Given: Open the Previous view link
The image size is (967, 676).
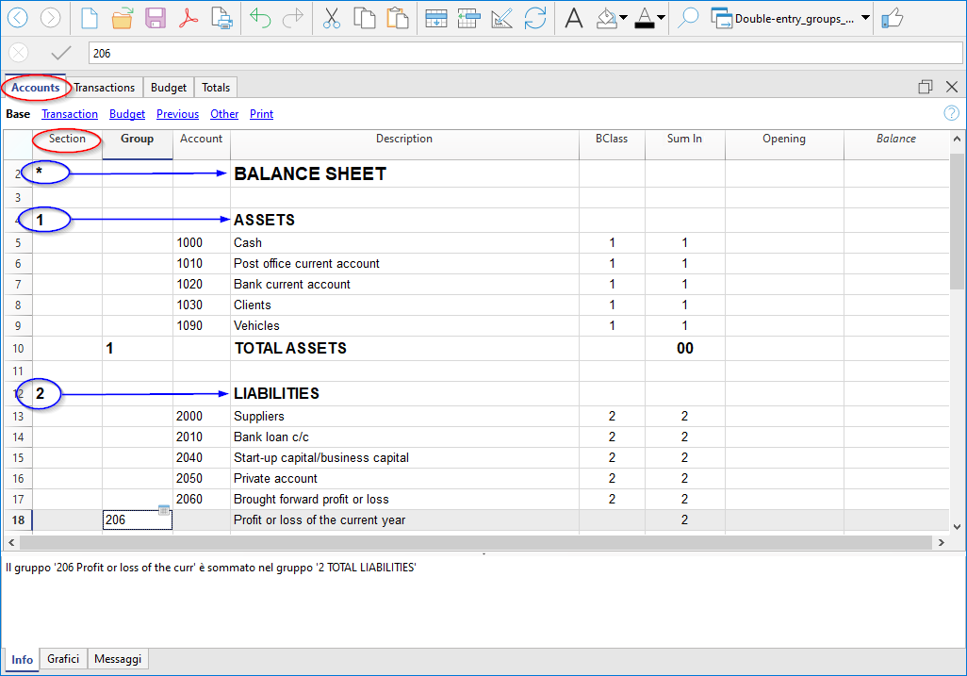Looking at the screenshot, I should [x=177, y=114].
